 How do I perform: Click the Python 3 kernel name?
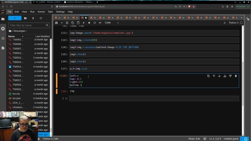(x=233, y=23)
